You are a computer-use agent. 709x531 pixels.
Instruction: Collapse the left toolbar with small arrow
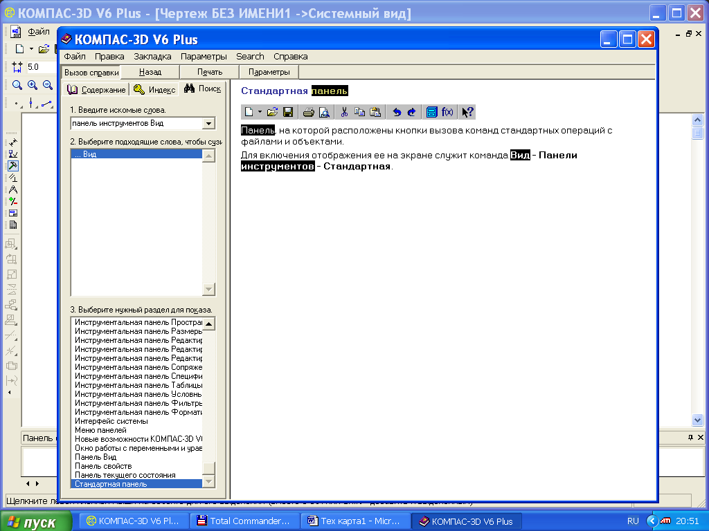point(10,393)
